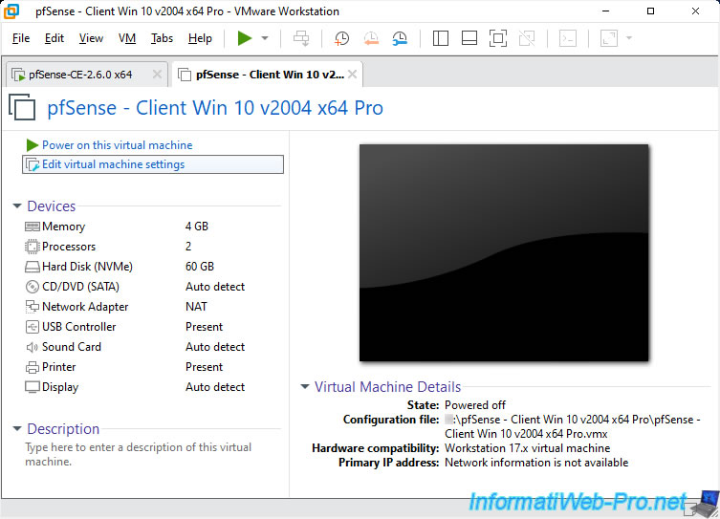Click the stretch guest toolbar icon
720x519 pixels.
pyautogui.click(x=609, y=38)
